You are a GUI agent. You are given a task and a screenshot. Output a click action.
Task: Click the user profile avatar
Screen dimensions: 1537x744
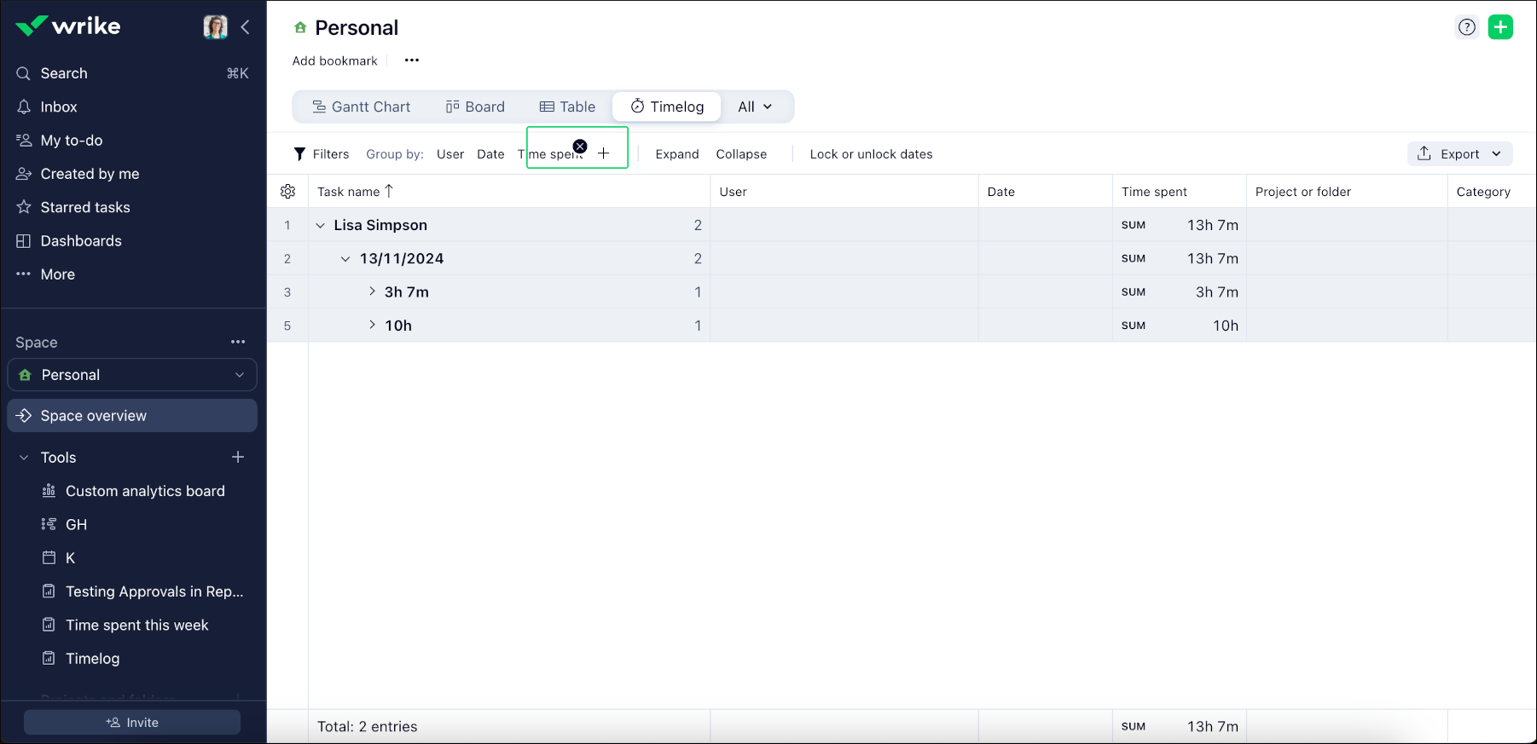[215, 27]
